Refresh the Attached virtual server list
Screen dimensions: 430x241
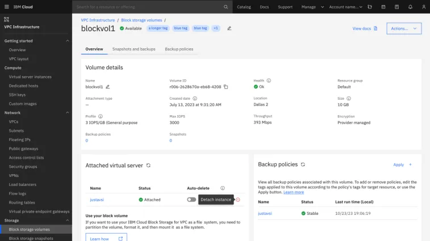pos(148,165)
